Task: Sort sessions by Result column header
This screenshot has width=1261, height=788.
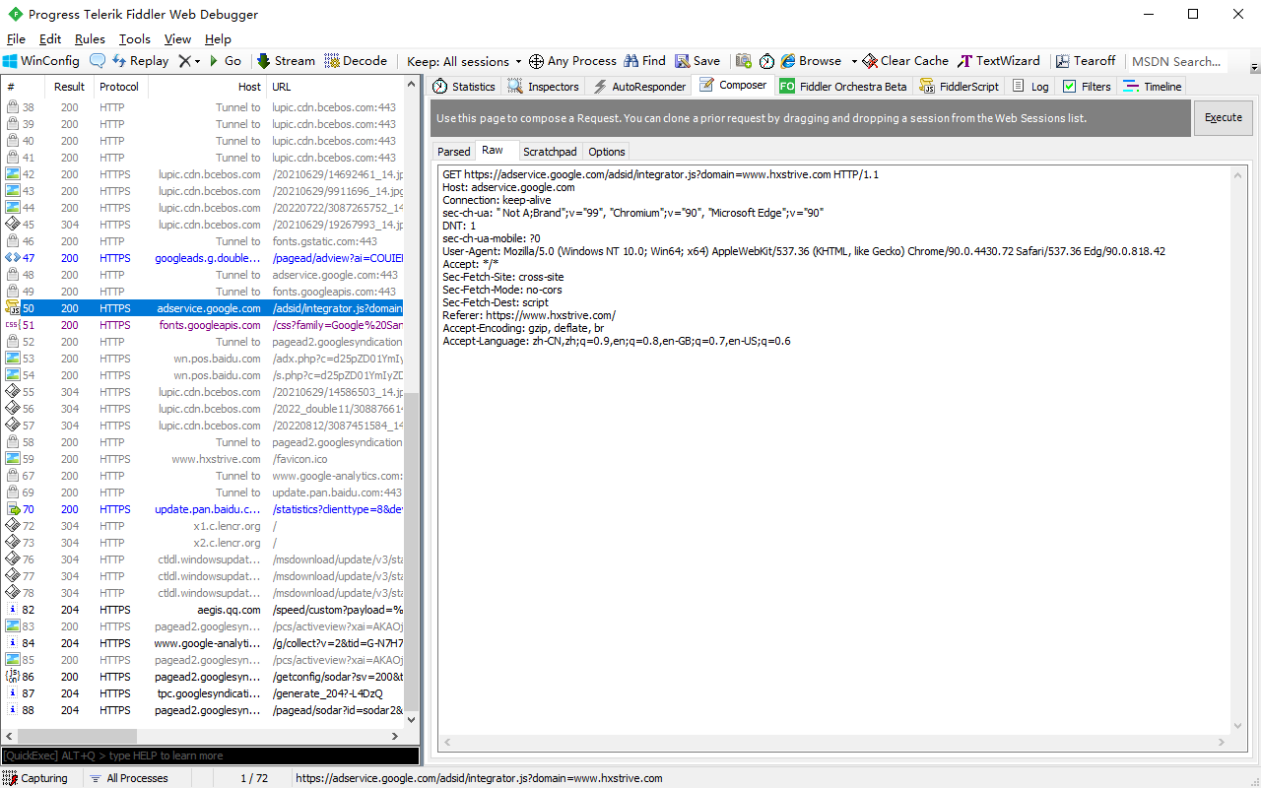Action: pos(69,87)
